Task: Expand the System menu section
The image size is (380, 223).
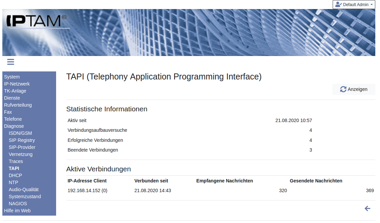Action: coord(12,77)
